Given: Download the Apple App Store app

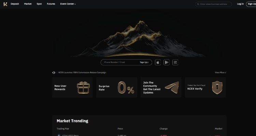Looking at the screenshot, I should pyautogui.click(x=158, y=62).
